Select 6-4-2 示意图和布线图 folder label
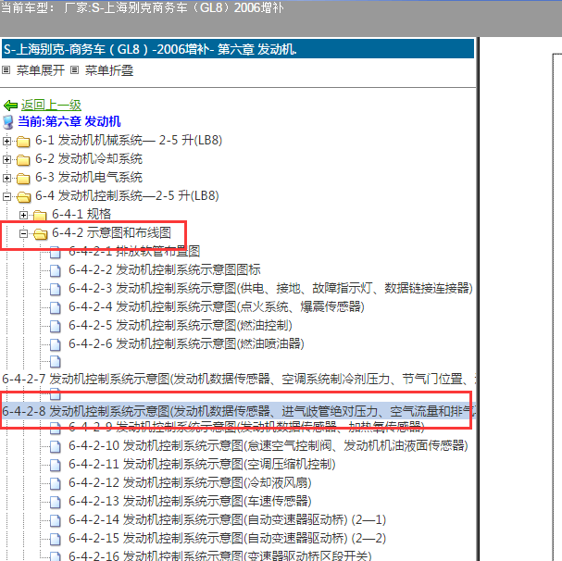 click(111, 233)
